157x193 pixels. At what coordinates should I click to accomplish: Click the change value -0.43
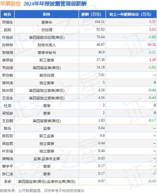pos(152,181)
